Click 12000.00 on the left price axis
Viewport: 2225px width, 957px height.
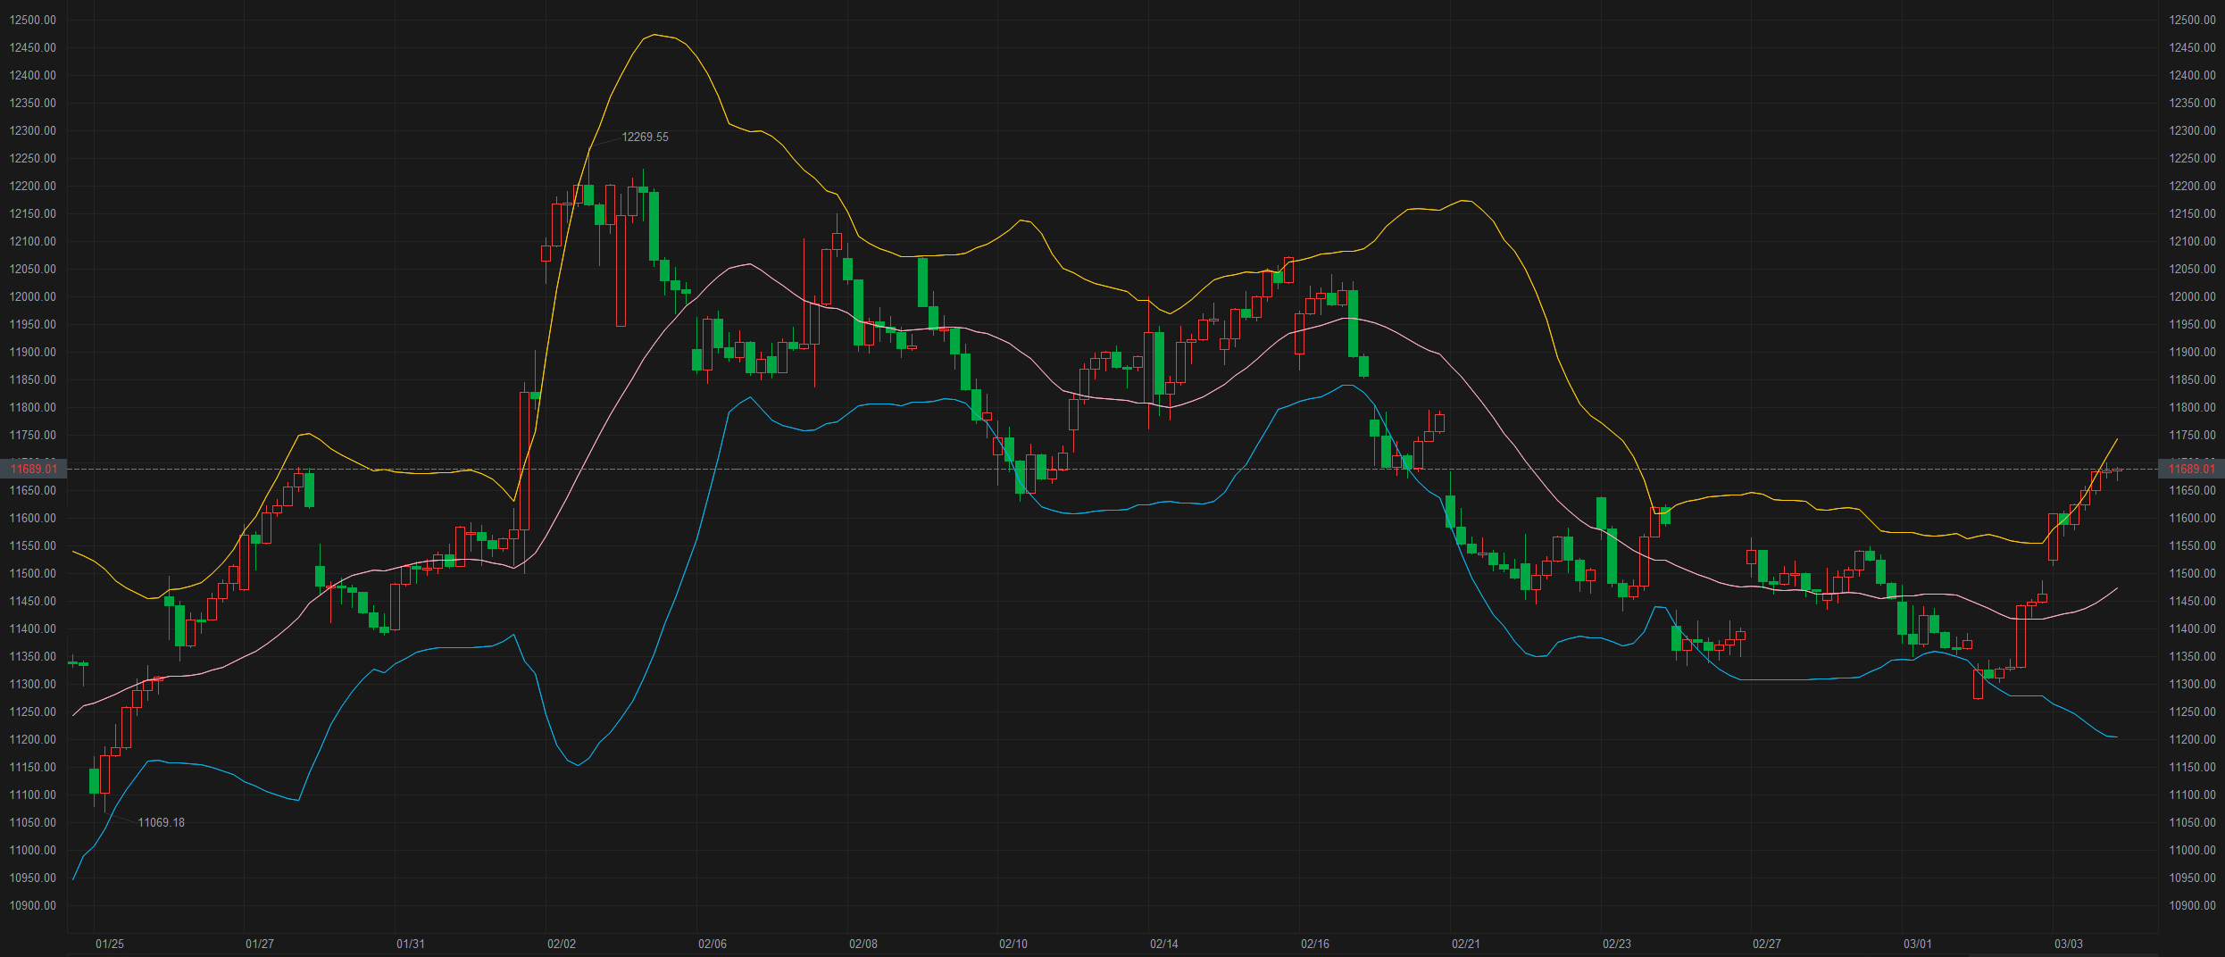33,296
